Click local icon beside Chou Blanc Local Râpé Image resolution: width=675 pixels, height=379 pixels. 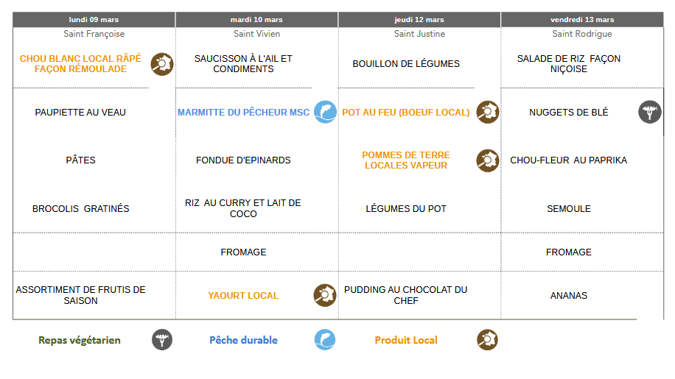[x=162, y=64]
